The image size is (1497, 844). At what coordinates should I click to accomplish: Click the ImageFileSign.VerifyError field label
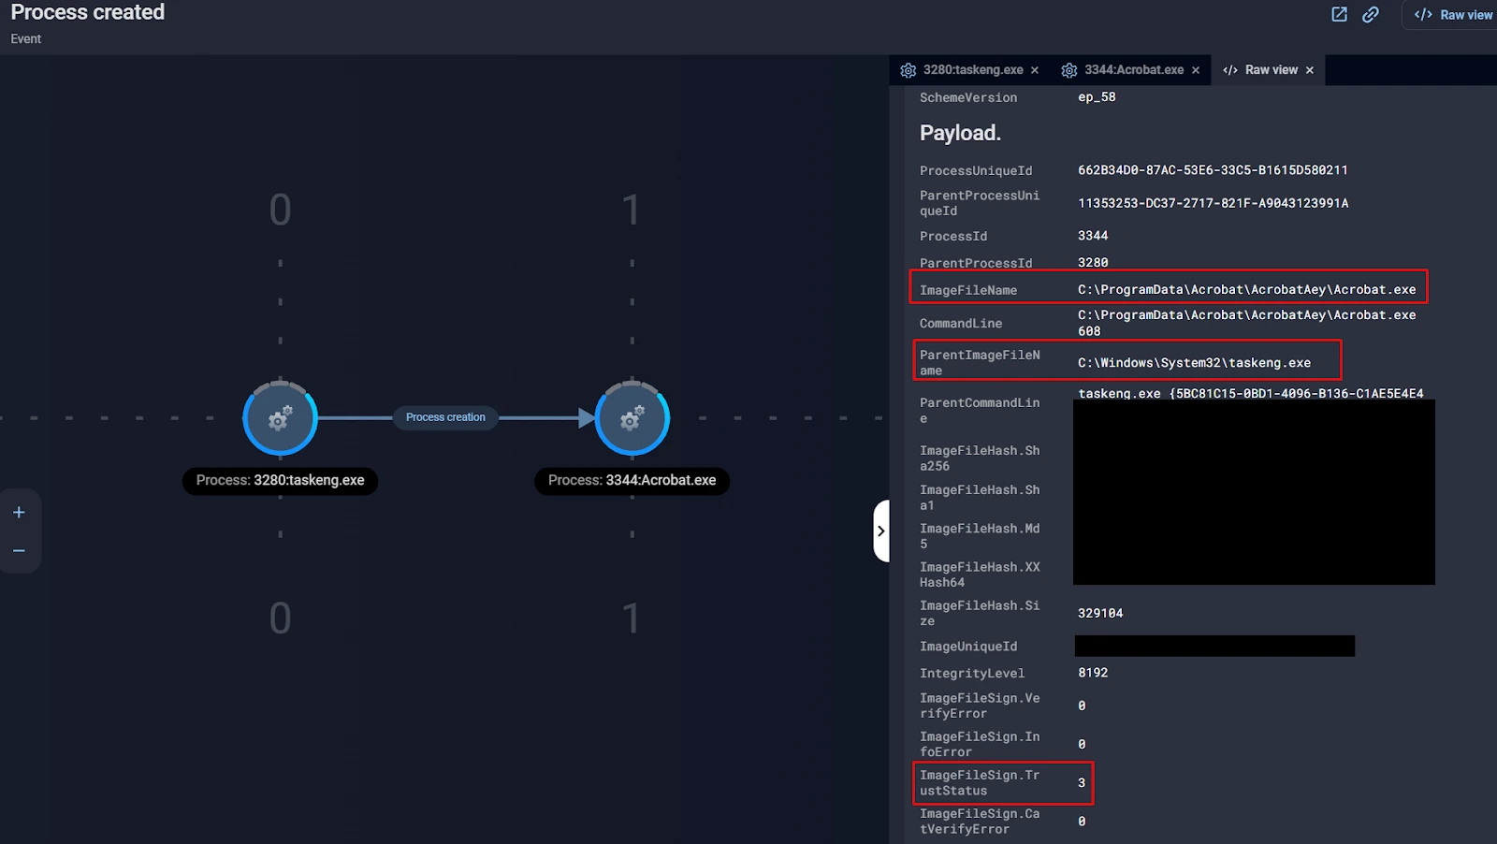(980, 706)
